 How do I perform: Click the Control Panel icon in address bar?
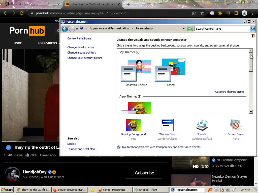[81, 28]
